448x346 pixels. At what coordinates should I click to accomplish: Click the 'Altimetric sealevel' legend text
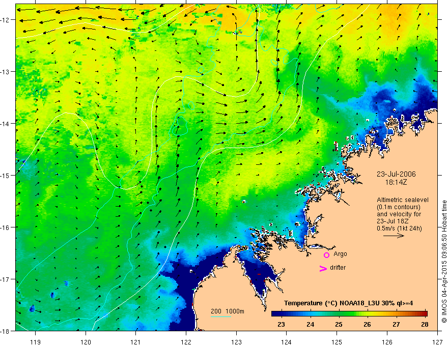tap(403, 200)
